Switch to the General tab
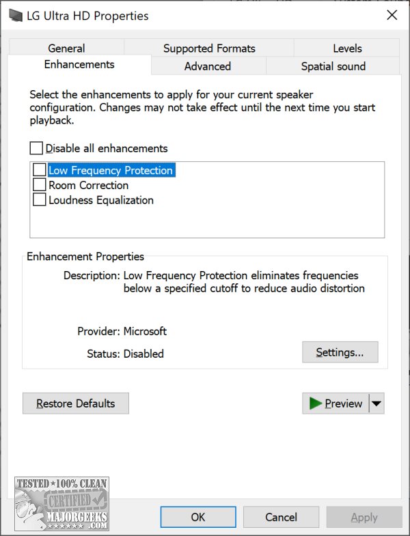Screen dimensions: 410x536 pyautogui.click(x=66, y=48)
